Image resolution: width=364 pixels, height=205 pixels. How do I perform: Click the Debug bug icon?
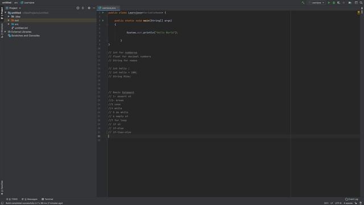pos(334,2)
